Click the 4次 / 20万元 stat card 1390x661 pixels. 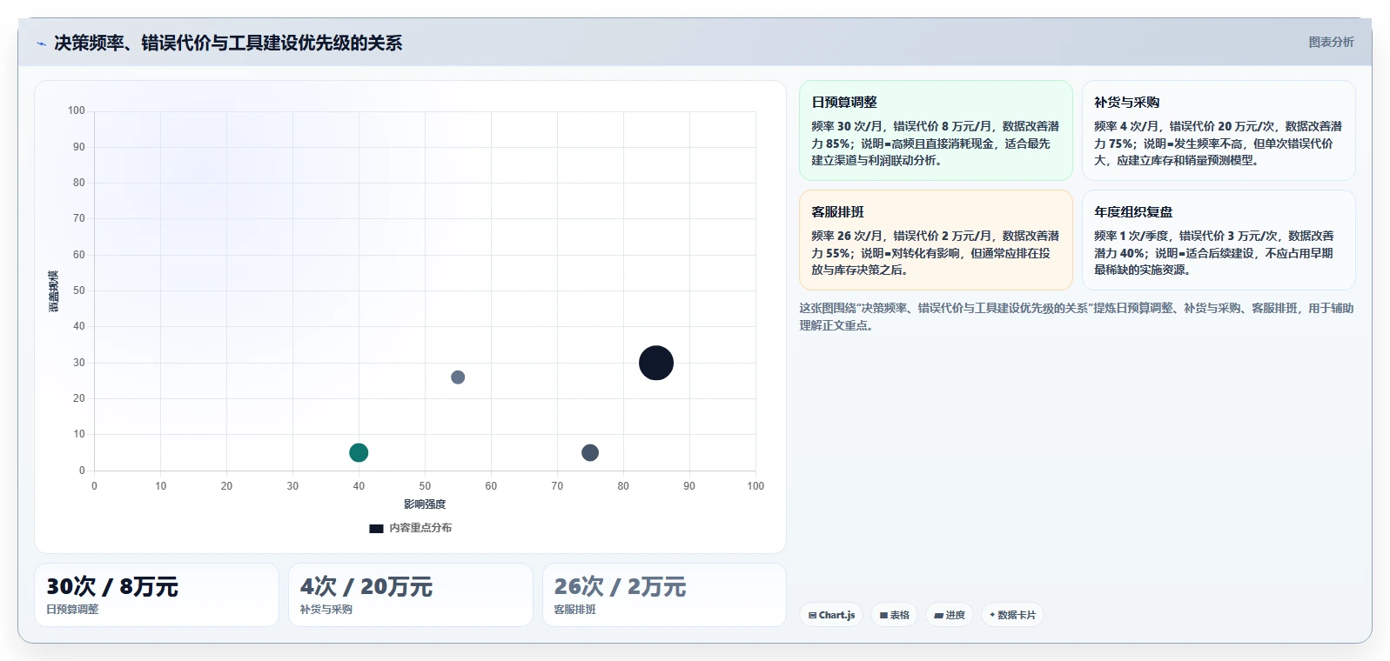pyautogui.click(x=411, y=595)
